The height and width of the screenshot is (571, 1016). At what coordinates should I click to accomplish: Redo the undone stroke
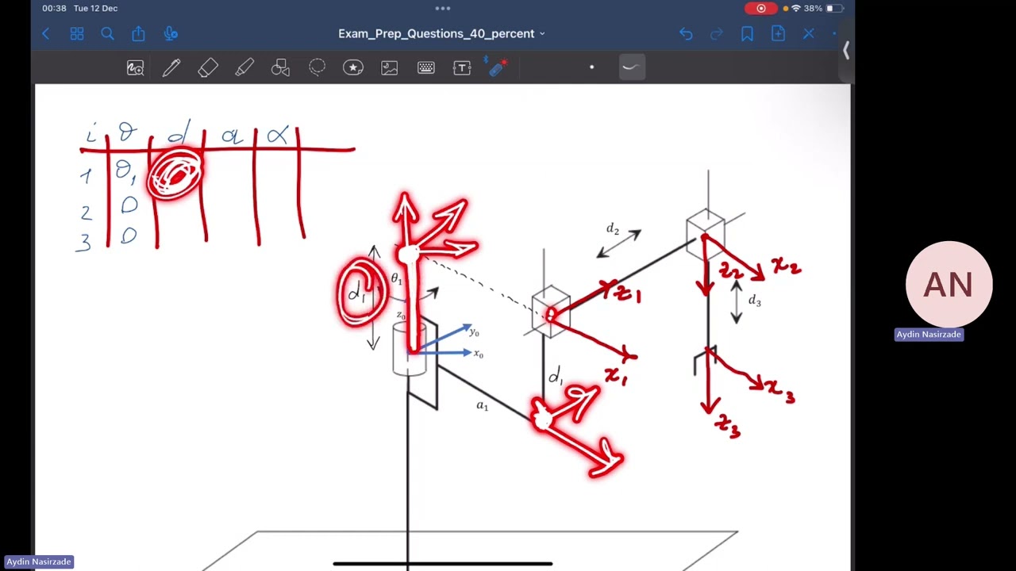716,33
